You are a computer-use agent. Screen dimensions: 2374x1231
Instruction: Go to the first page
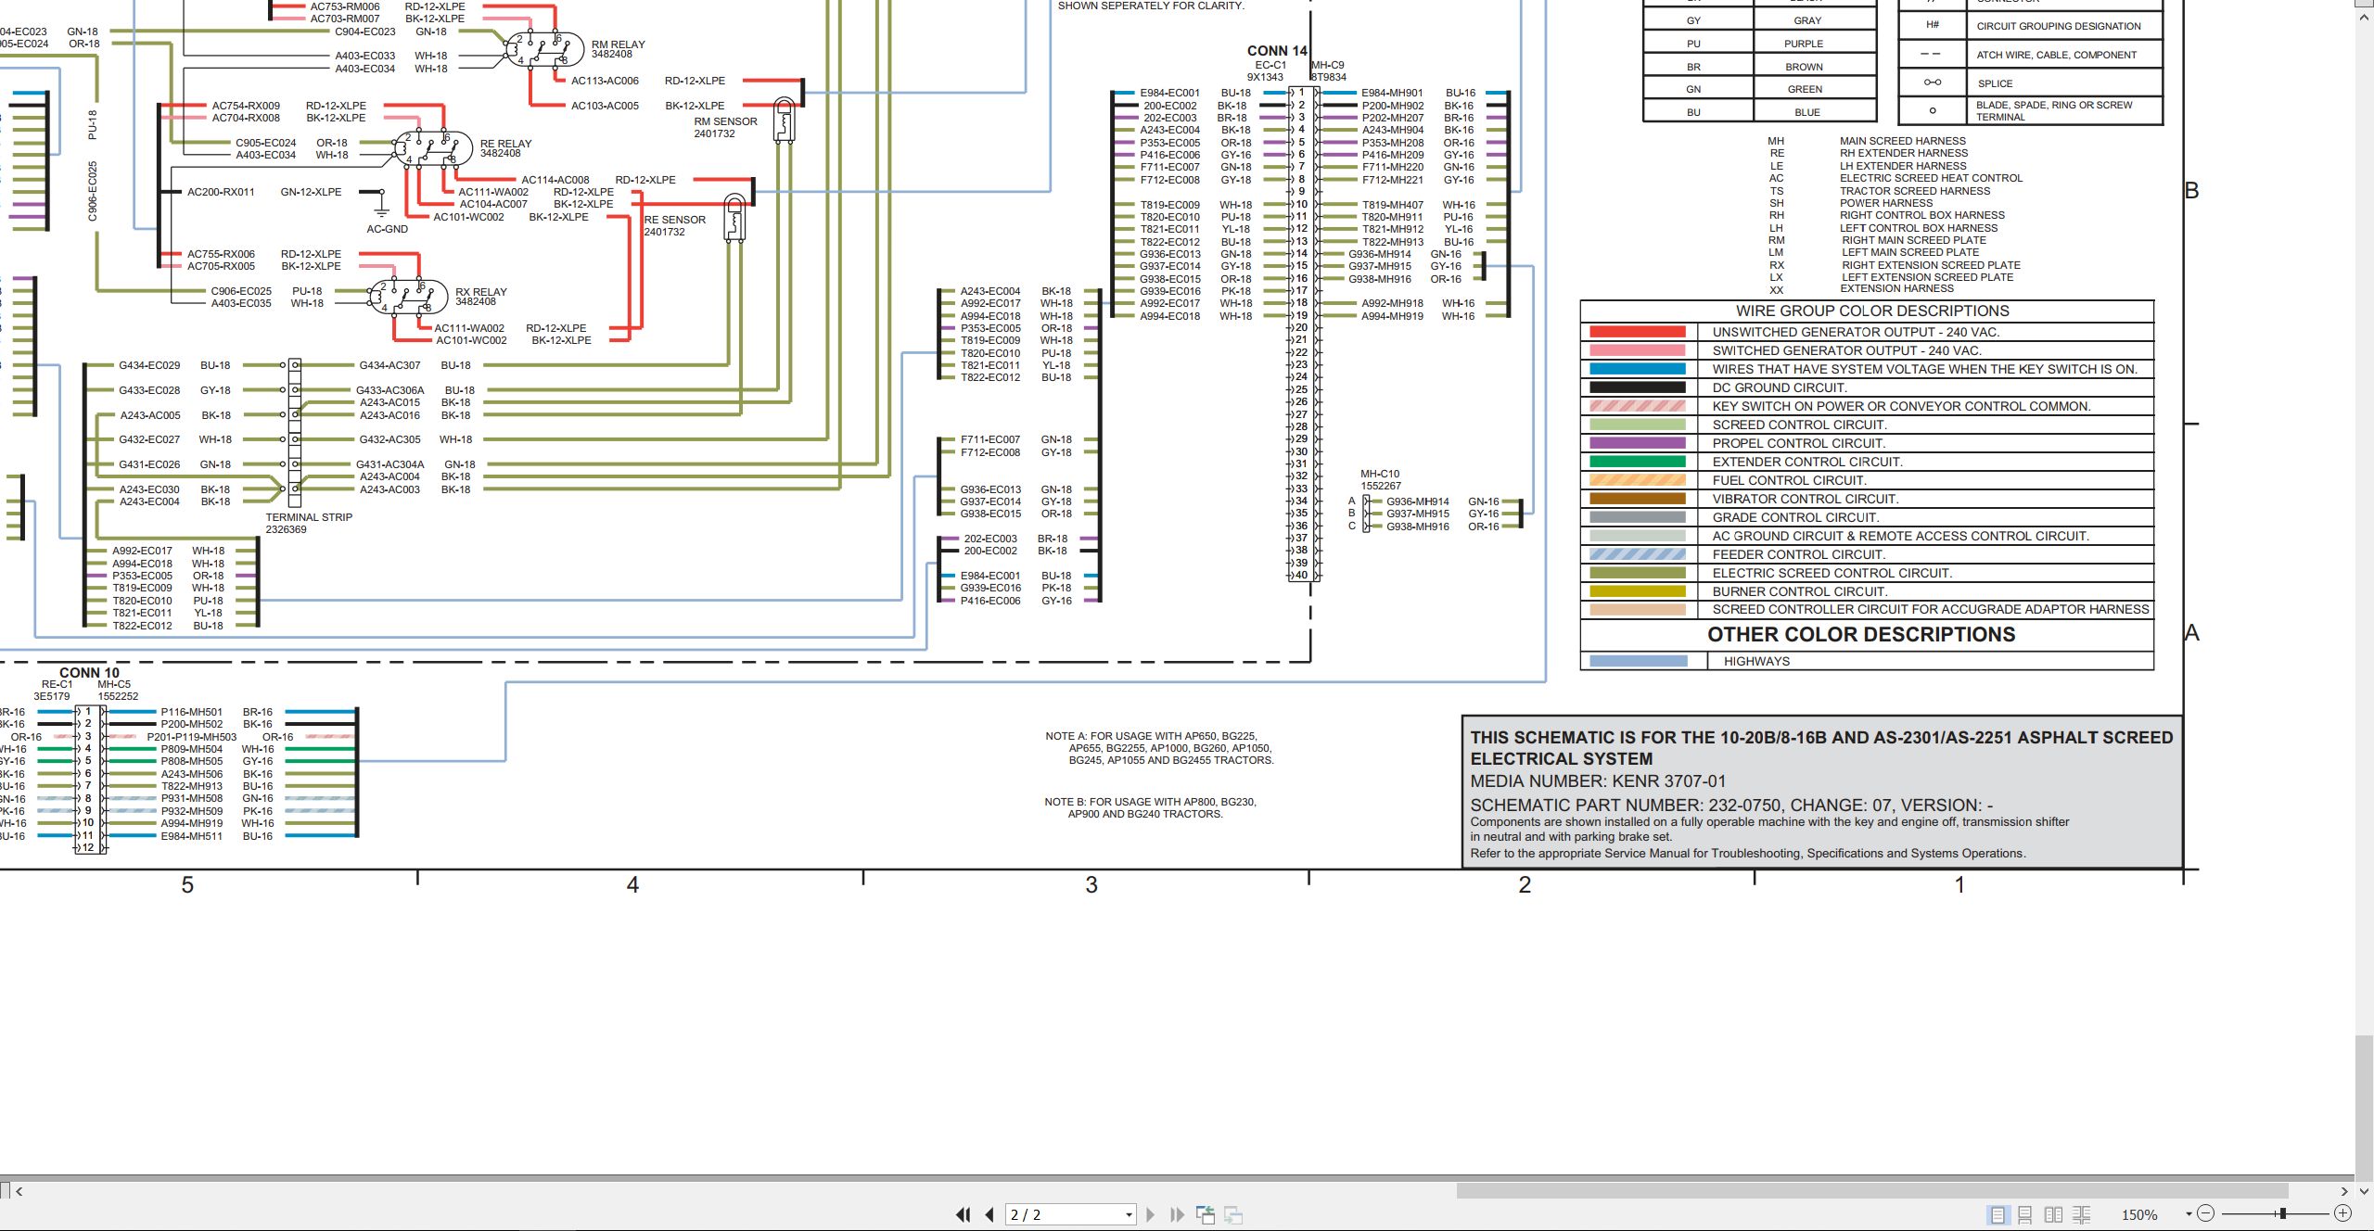[x=964, y=1214]
